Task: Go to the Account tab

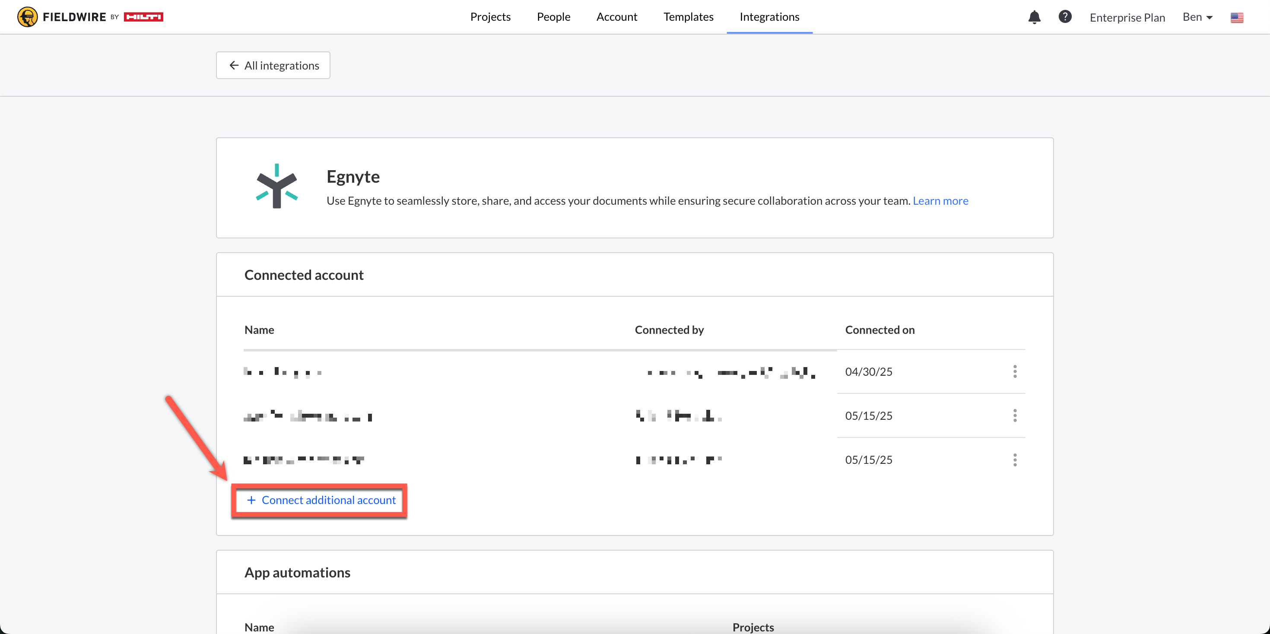Action: [616, 17]
